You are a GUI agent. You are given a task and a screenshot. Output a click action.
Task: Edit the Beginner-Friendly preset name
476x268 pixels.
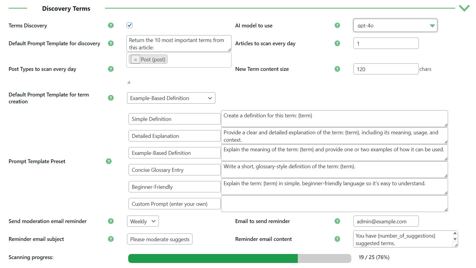click(174, 187)
